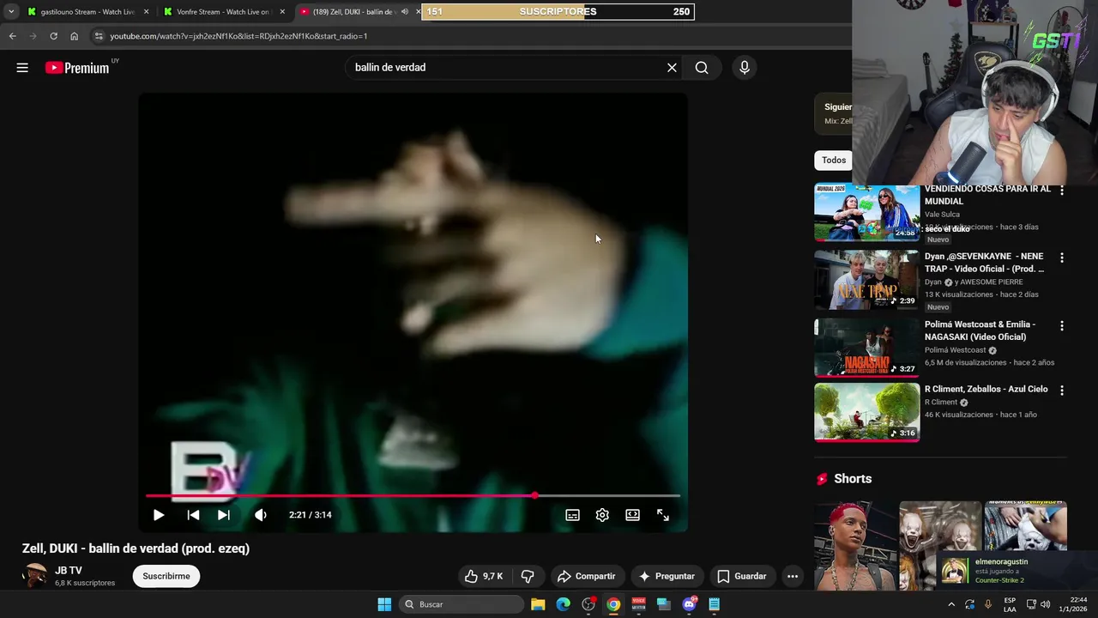Open Microsoft Edge from the taskbar
The width and height of the screenshot is (1098, 618).
563,604
